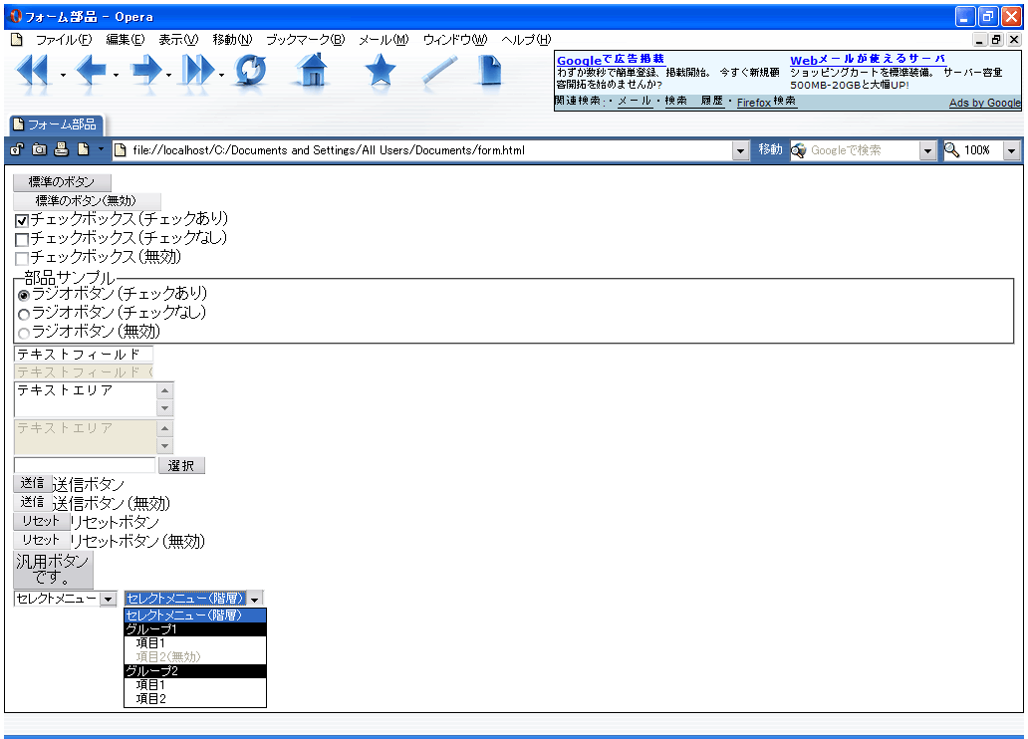Switch to the フォーム部品 tab
1028x739 pixels.
point(55,123)
